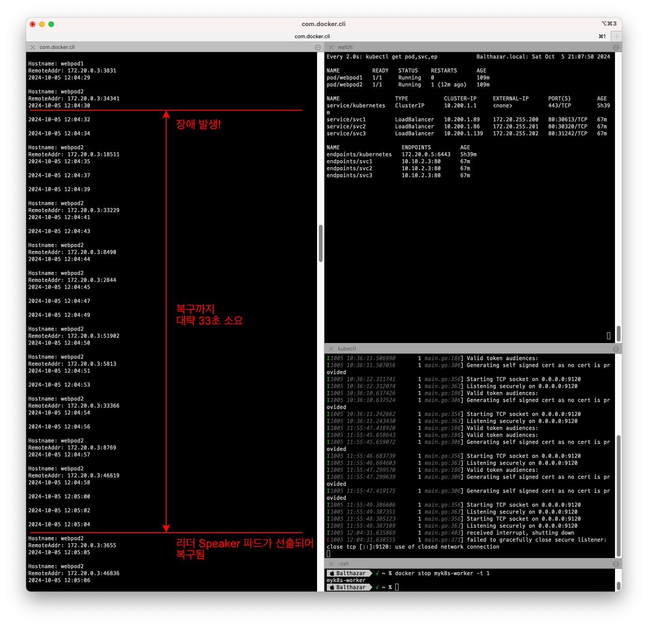Select the com.docker.cli tab
This screenshot has height=626, width=648.
pyautogui.click(x=312, y=36)
